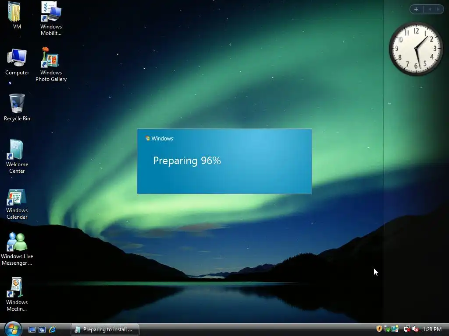This screenshot has width=449, height=336.
Task: Click the green check tray icon
Action: [x=387, y=329]
